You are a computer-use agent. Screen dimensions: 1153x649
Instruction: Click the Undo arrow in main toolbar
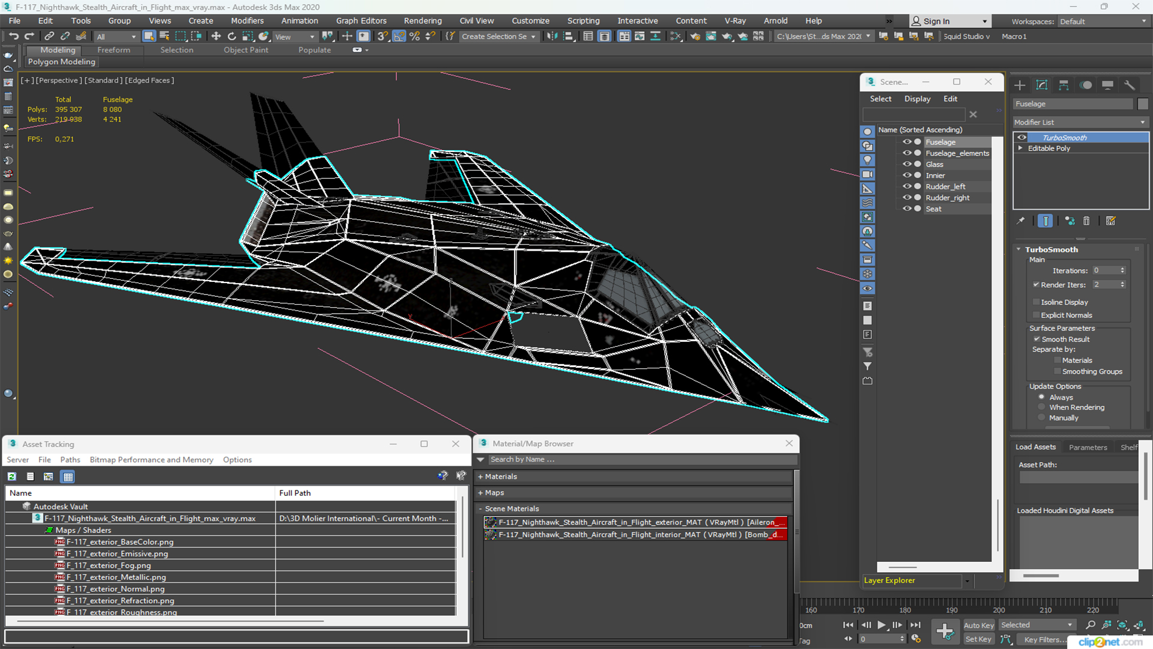point(13,36)
